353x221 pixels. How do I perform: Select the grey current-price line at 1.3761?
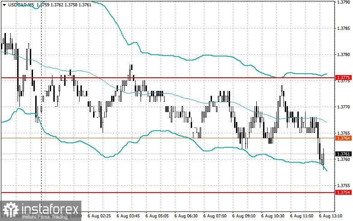click(x=168, y=154)
